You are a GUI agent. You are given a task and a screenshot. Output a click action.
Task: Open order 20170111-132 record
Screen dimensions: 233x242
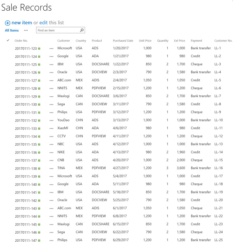tap(26, 120)
